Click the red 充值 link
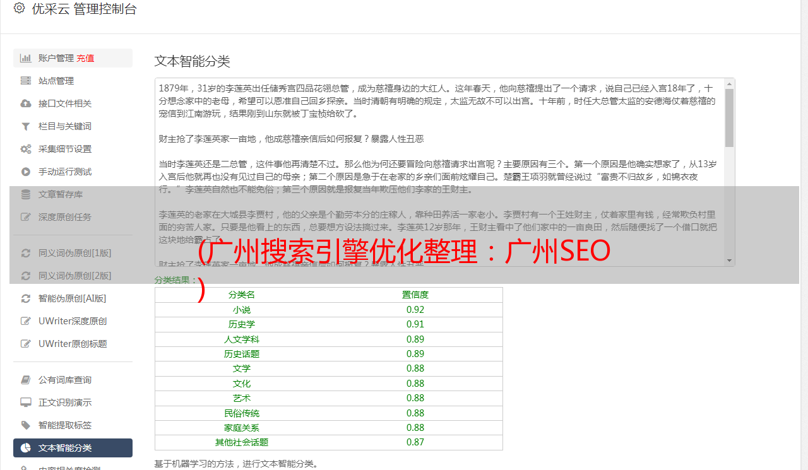808x470 pixels. point(85,58)
